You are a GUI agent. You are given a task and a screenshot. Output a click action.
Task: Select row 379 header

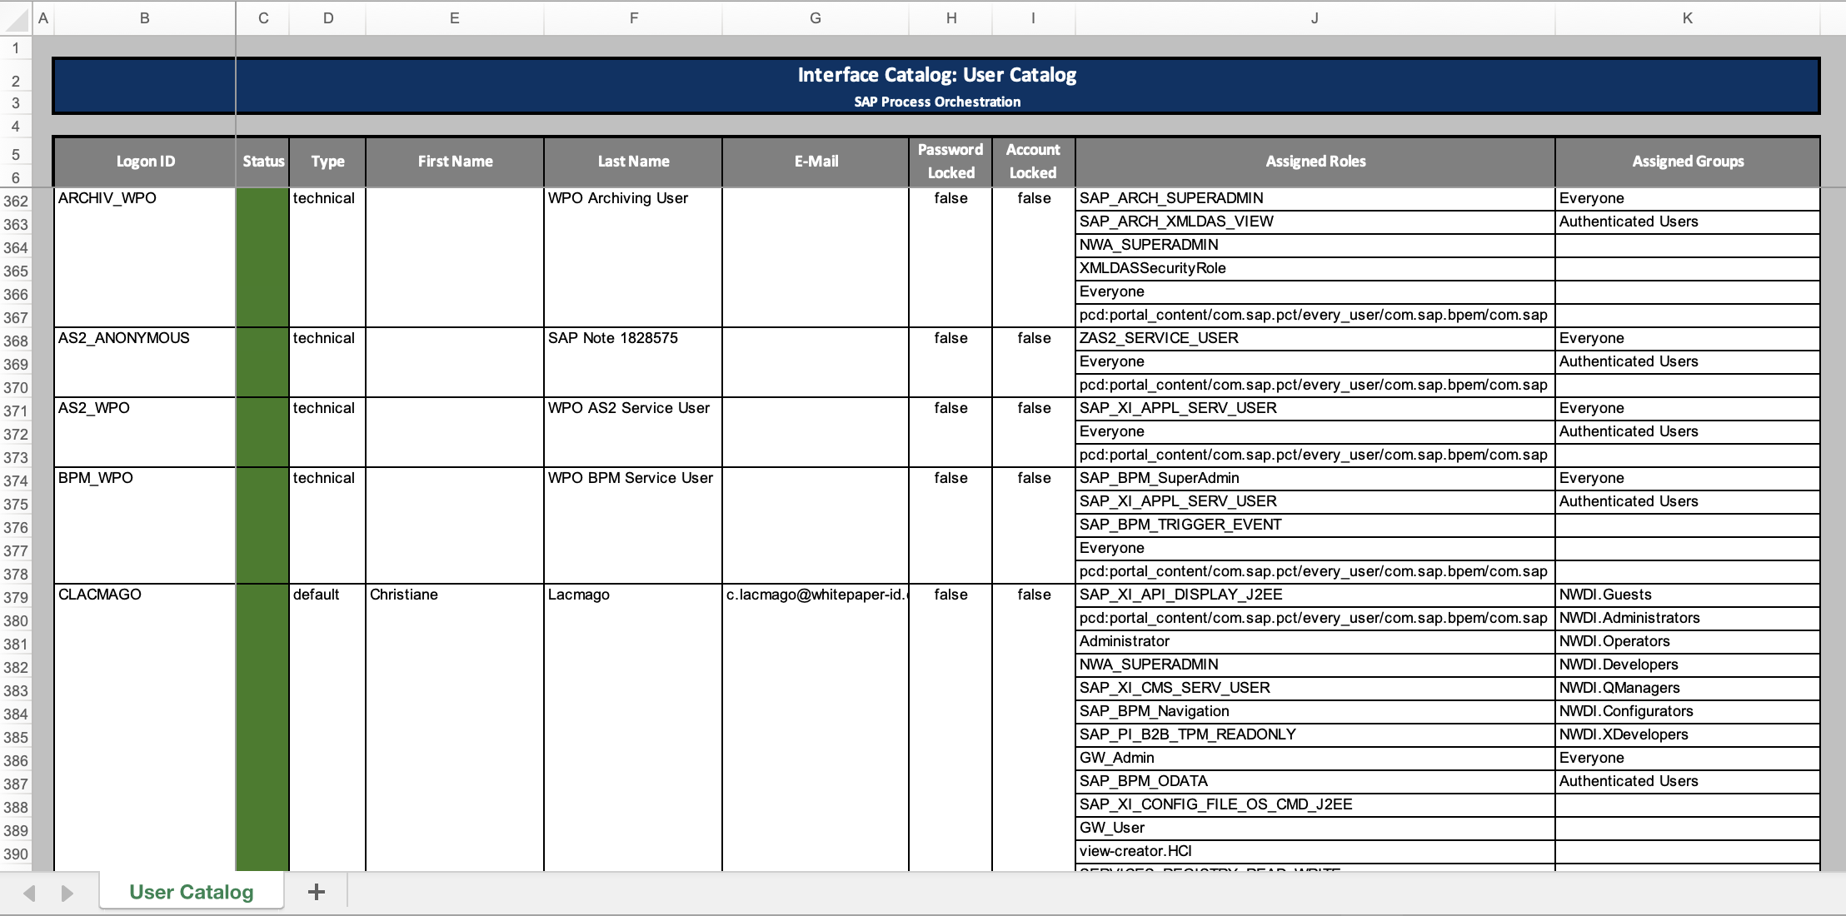[x=16, y=597]
